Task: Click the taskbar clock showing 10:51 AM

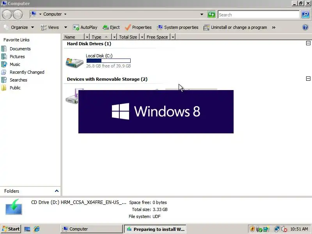Action: click(299, 229)
